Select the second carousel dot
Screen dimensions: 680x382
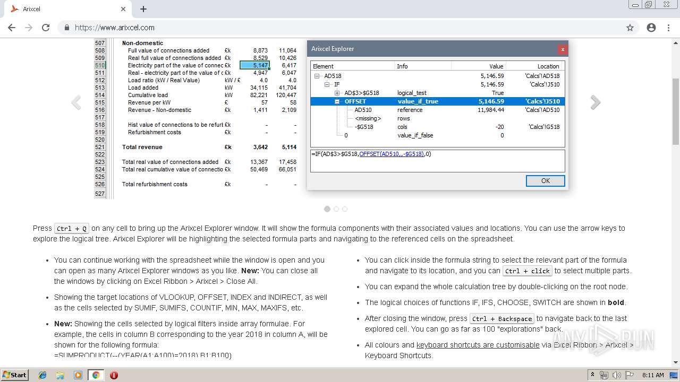tap(336, 209)
